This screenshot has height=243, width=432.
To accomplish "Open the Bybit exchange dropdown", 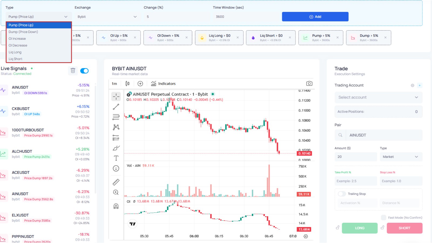I will (107, 17).
